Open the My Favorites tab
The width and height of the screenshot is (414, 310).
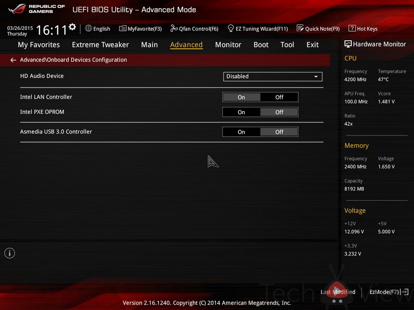39,45
